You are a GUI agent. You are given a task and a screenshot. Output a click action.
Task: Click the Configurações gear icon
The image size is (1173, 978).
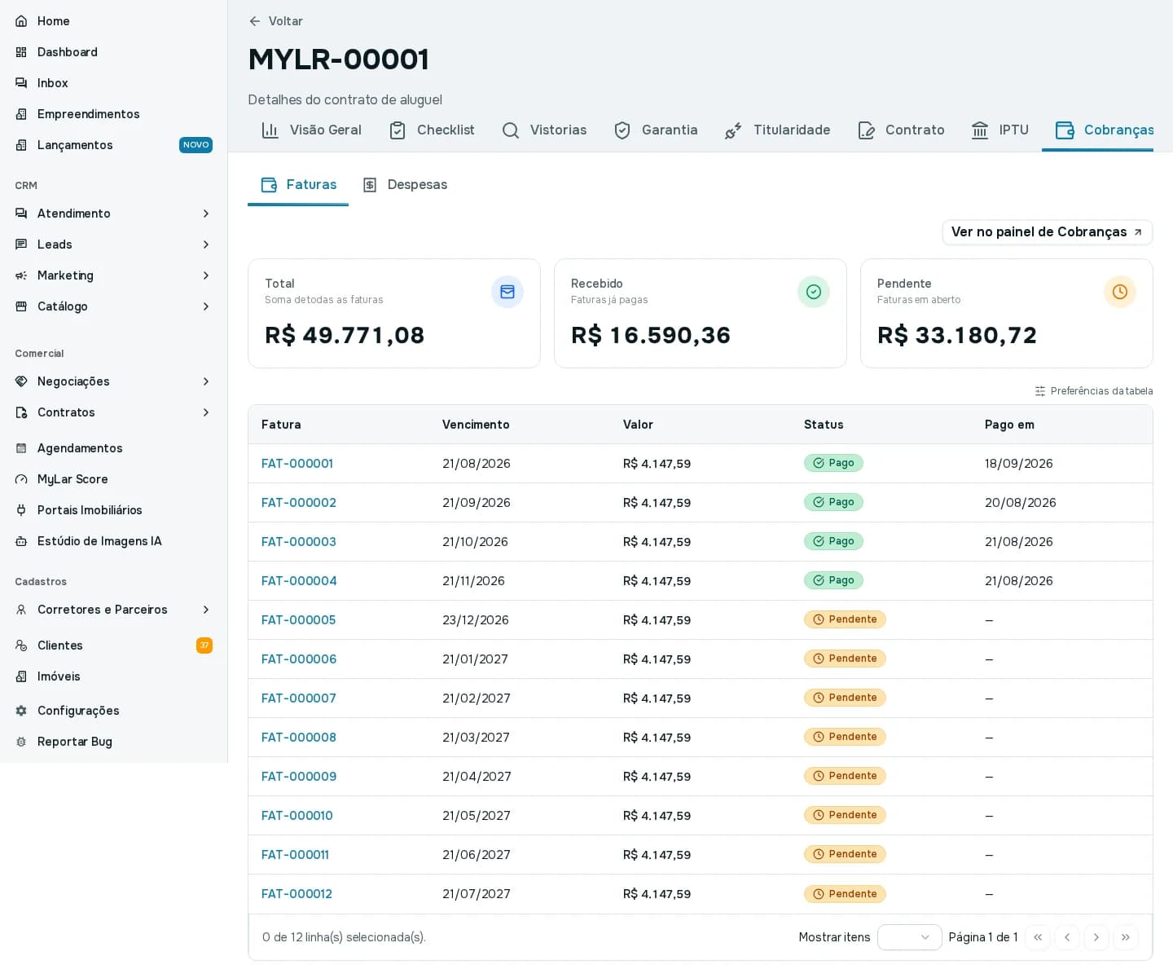click(x=21, y=711)
